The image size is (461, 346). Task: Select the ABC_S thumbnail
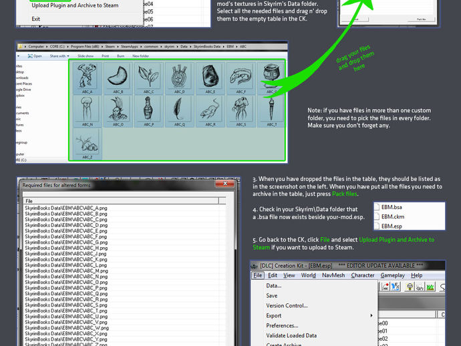pos(241,111)
